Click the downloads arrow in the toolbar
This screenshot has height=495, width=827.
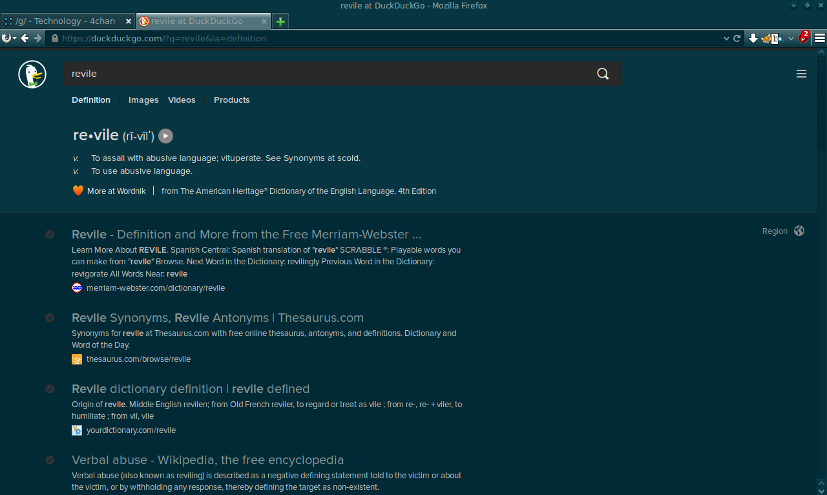(753, 38)
